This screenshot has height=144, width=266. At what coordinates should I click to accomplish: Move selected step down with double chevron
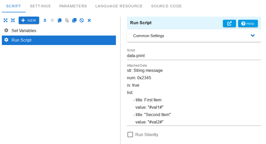coord(52,20)
